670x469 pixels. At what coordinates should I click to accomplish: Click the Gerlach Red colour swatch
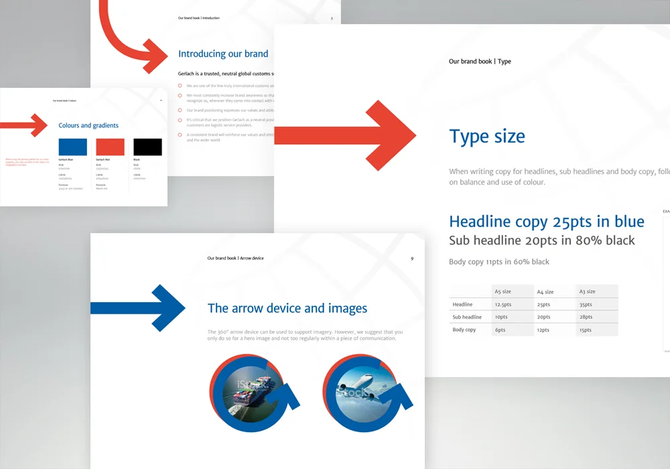pos(111,147)
